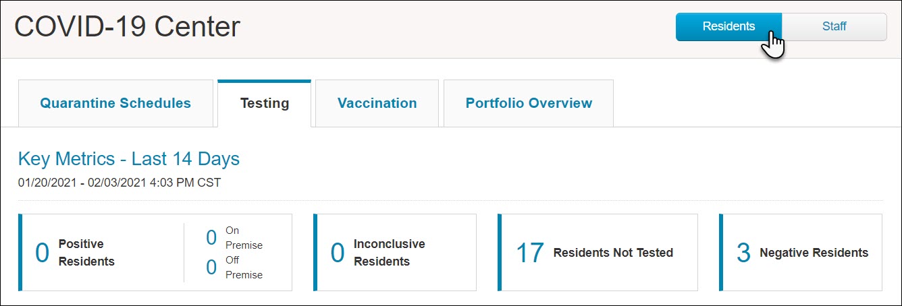Select the 0 count beside Inconclusive Residents
Screen dimensions: 902x306
[x=338, y=253]
